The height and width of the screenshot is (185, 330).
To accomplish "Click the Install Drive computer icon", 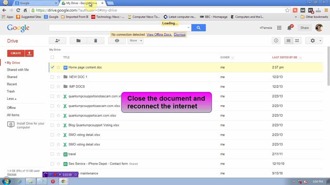I will point(11,125).
